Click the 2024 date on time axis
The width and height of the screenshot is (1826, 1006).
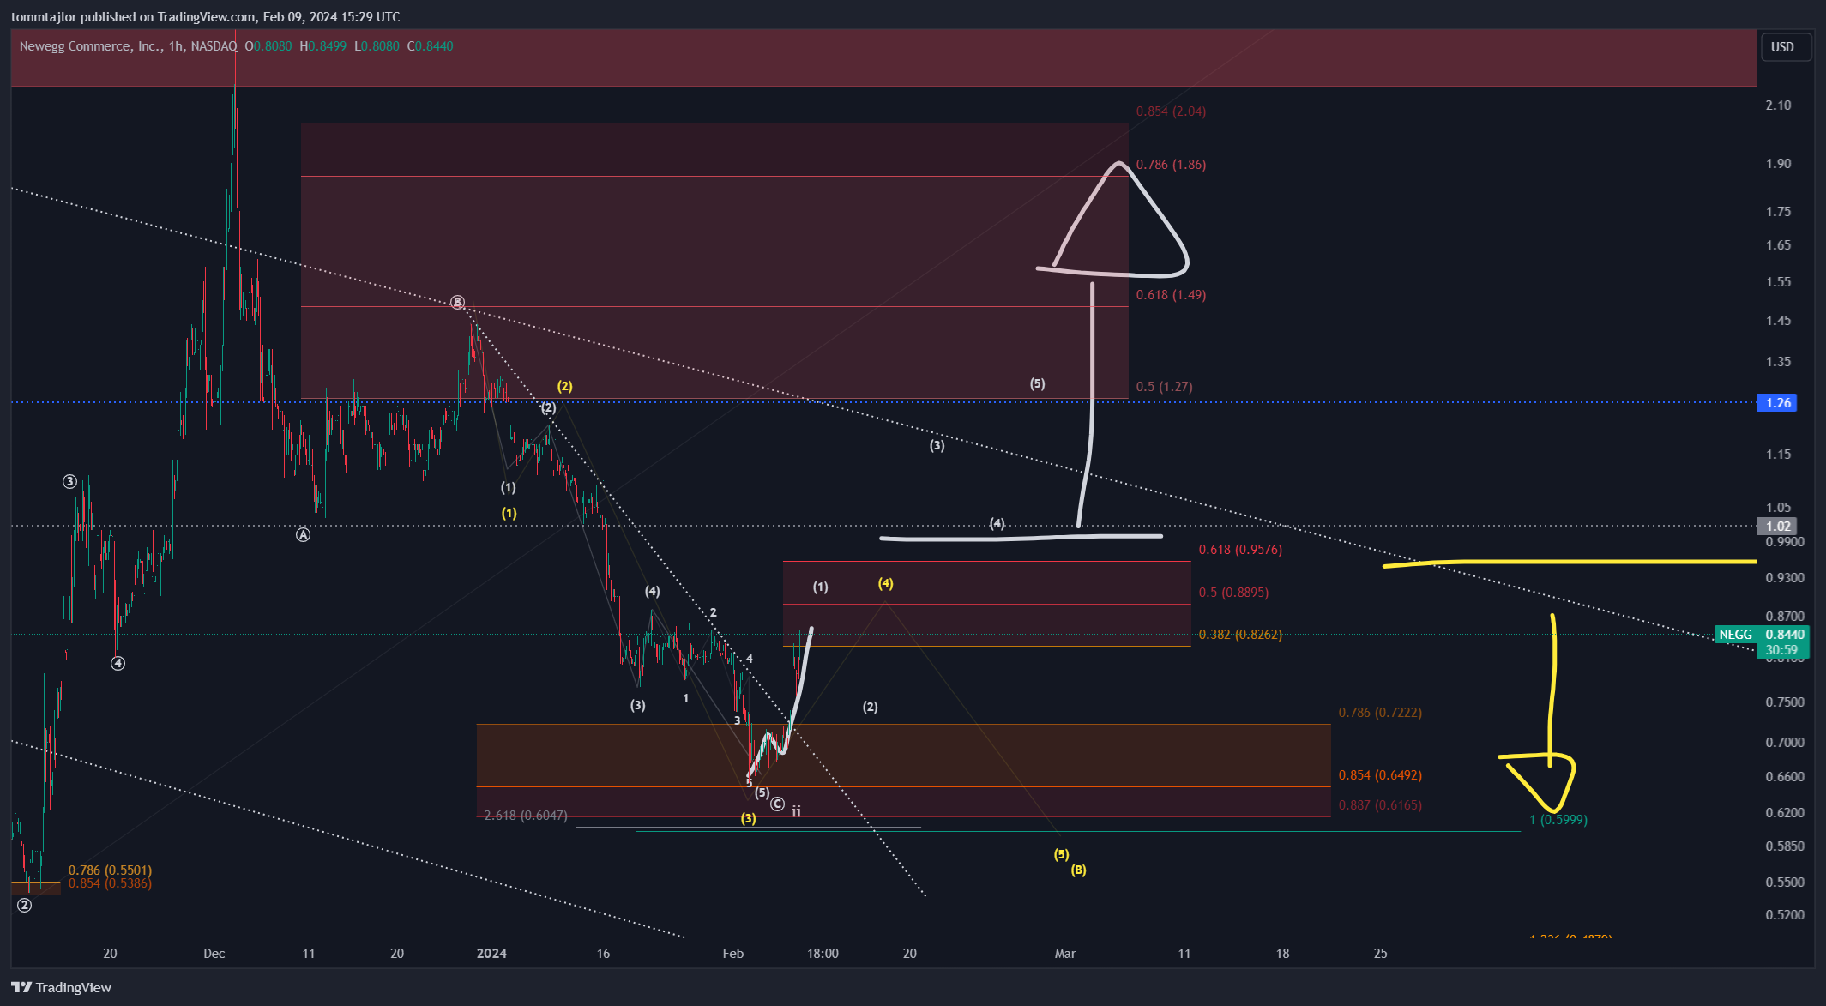491,954
